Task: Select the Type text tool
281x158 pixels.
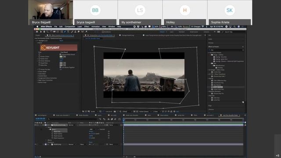Action: [x=68, y=32]
